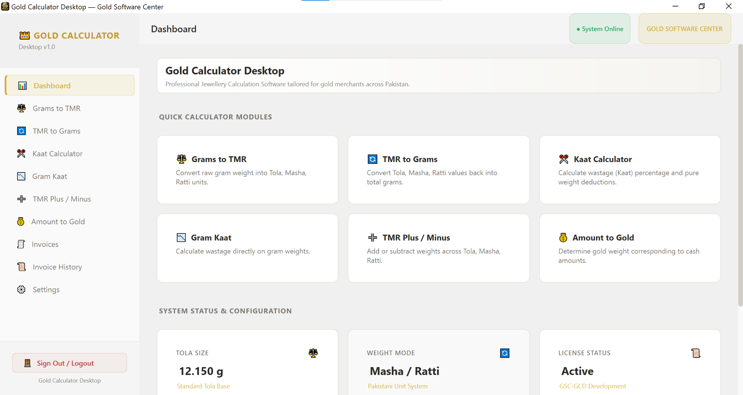Click the scales icon in the Tola Size card

(x=313, y=353)
